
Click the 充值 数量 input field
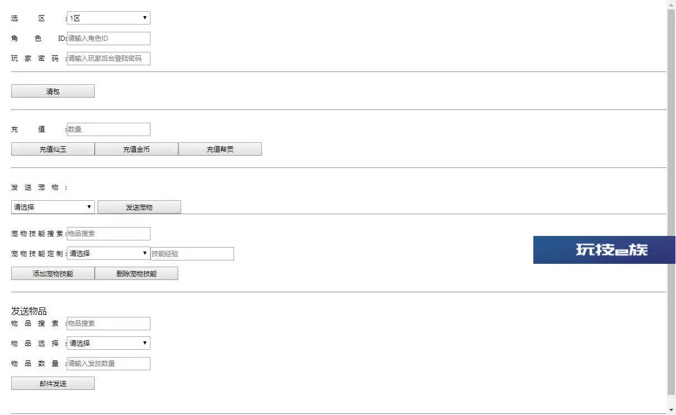[109, 129]
